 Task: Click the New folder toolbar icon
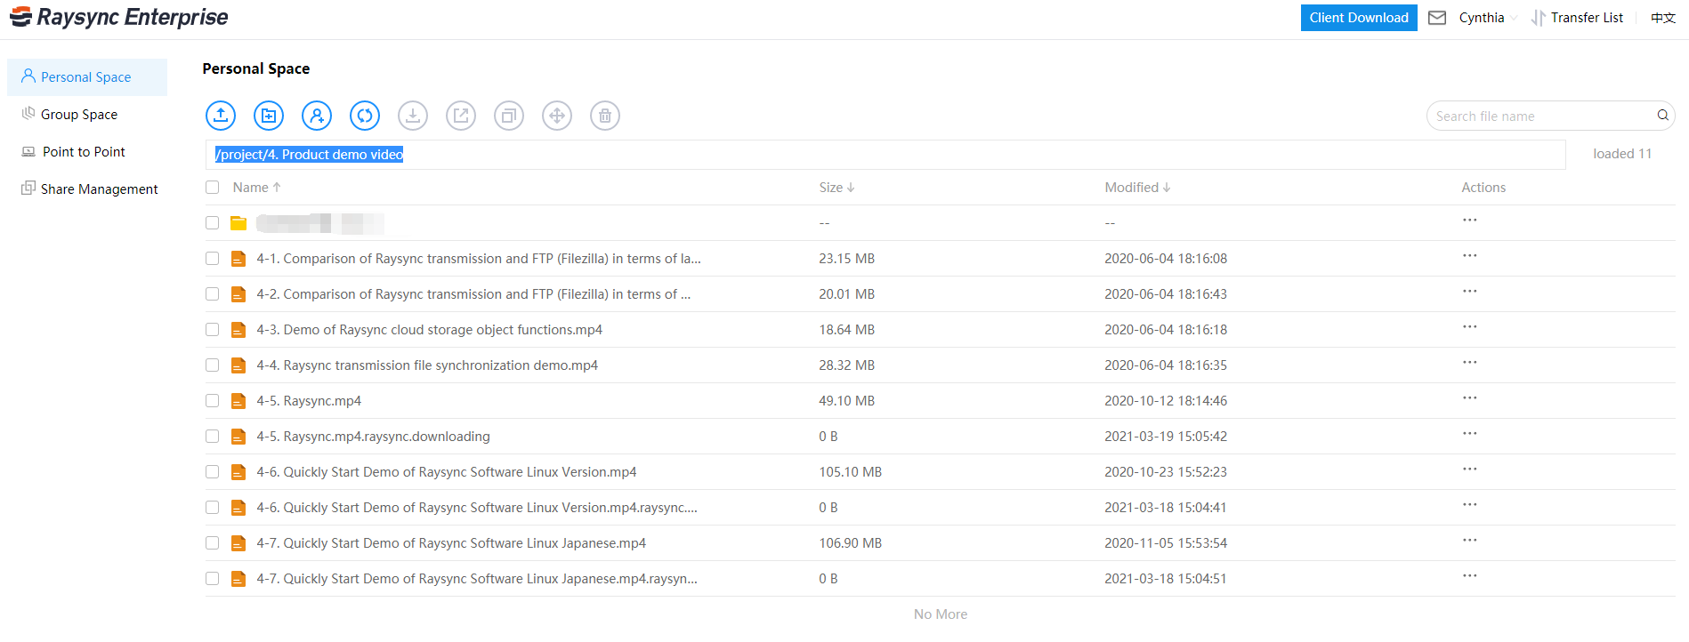pos(269,116)
